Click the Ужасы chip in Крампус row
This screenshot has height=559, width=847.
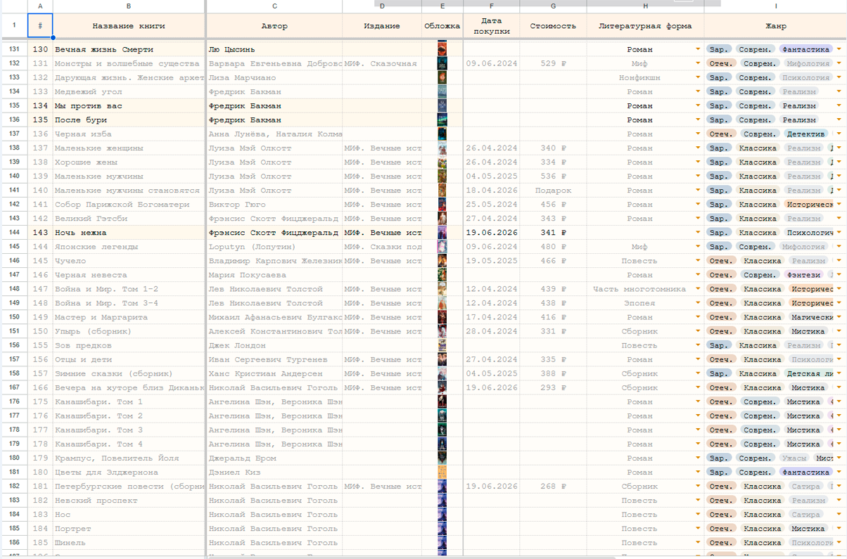pyautogui.click(x=794, y=458)
